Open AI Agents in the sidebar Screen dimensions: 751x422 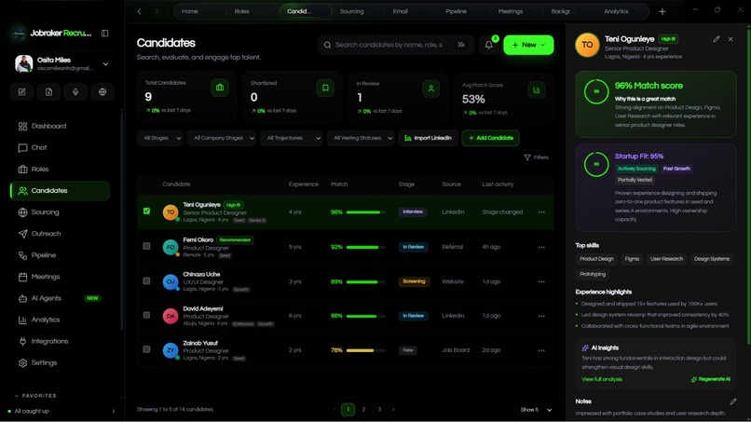pos(60,298)
